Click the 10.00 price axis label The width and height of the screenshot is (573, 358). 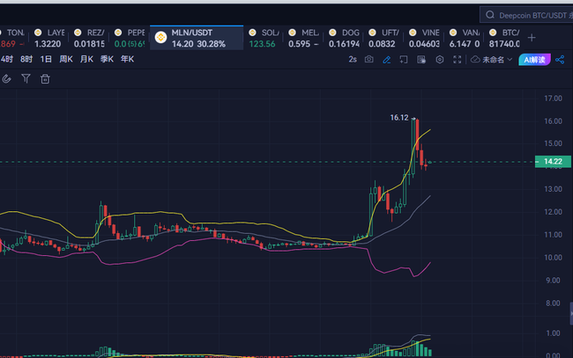pos(553,258)
